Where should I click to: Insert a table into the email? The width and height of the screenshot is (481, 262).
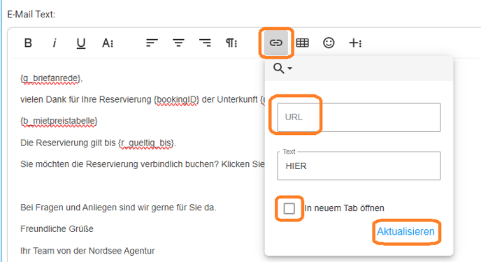click(303, 43)
